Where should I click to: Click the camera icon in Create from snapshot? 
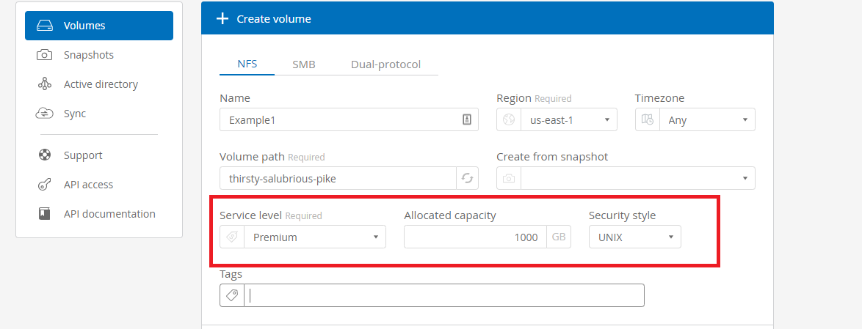509,178
